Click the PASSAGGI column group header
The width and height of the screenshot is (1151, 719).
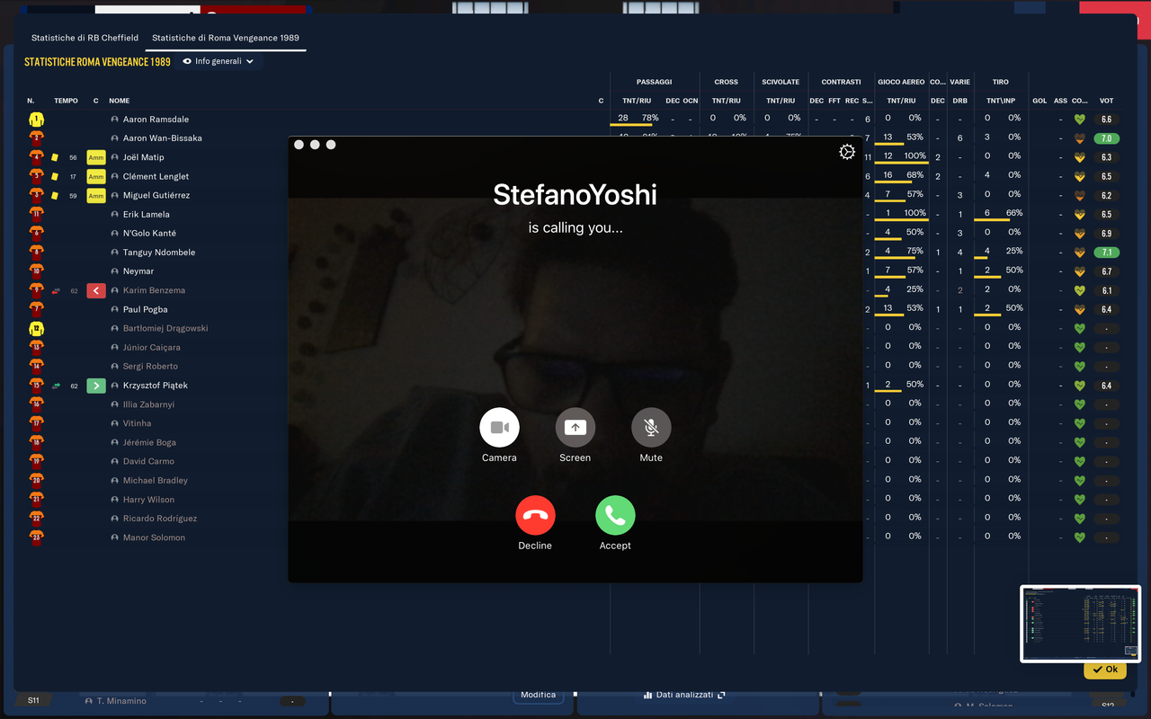coord(654,82)
